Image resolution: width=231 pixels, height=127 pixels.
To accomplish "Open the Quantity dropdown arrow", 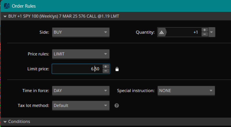I will point(211,32).
